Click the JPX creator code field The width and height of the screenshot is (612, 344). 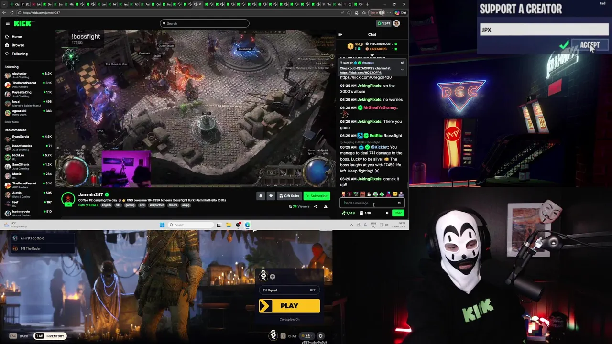pyautogui.click(x=544, y=30)
